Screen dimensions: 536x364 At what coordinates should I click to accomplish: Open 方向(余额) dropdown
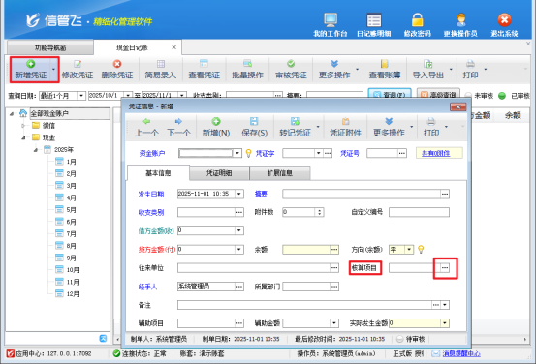tap(409, 250)
